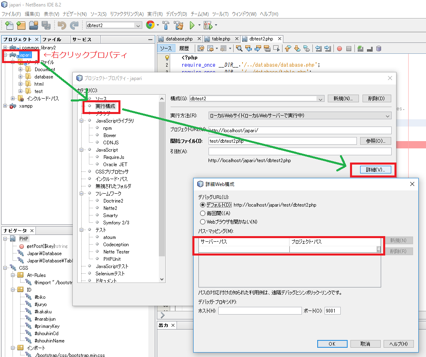Click the Undo arrow icon
The width and height of the screenshot is (426, 357).
tap(62, 25)
